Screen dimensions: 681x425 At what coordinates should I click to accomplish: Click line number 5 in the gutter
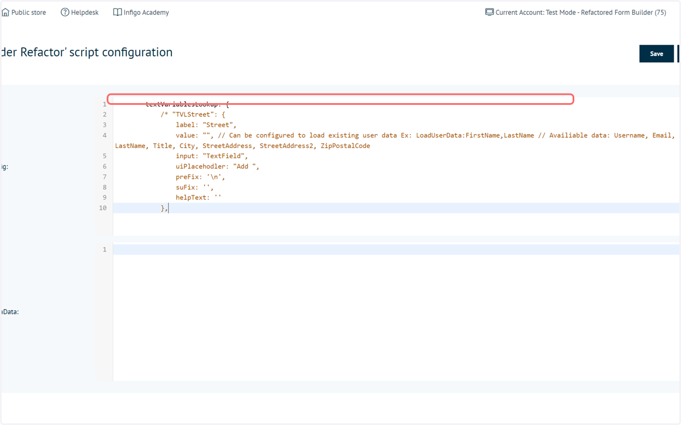point(104,156)
